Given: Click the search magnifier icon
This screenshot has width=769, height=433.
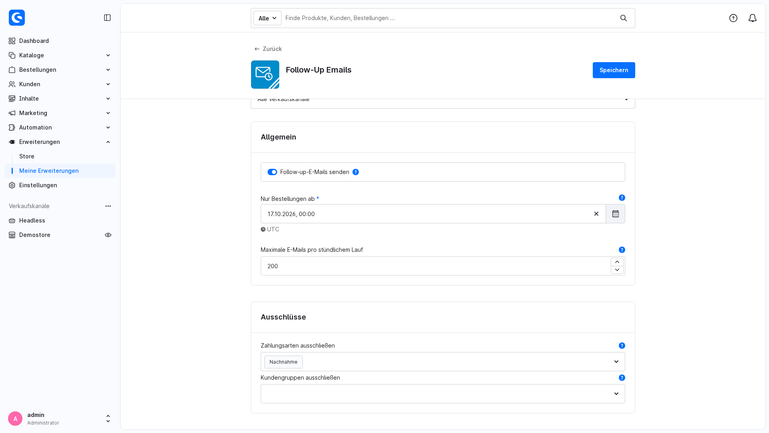Looking at the screenshot, I should coord(624,18).
